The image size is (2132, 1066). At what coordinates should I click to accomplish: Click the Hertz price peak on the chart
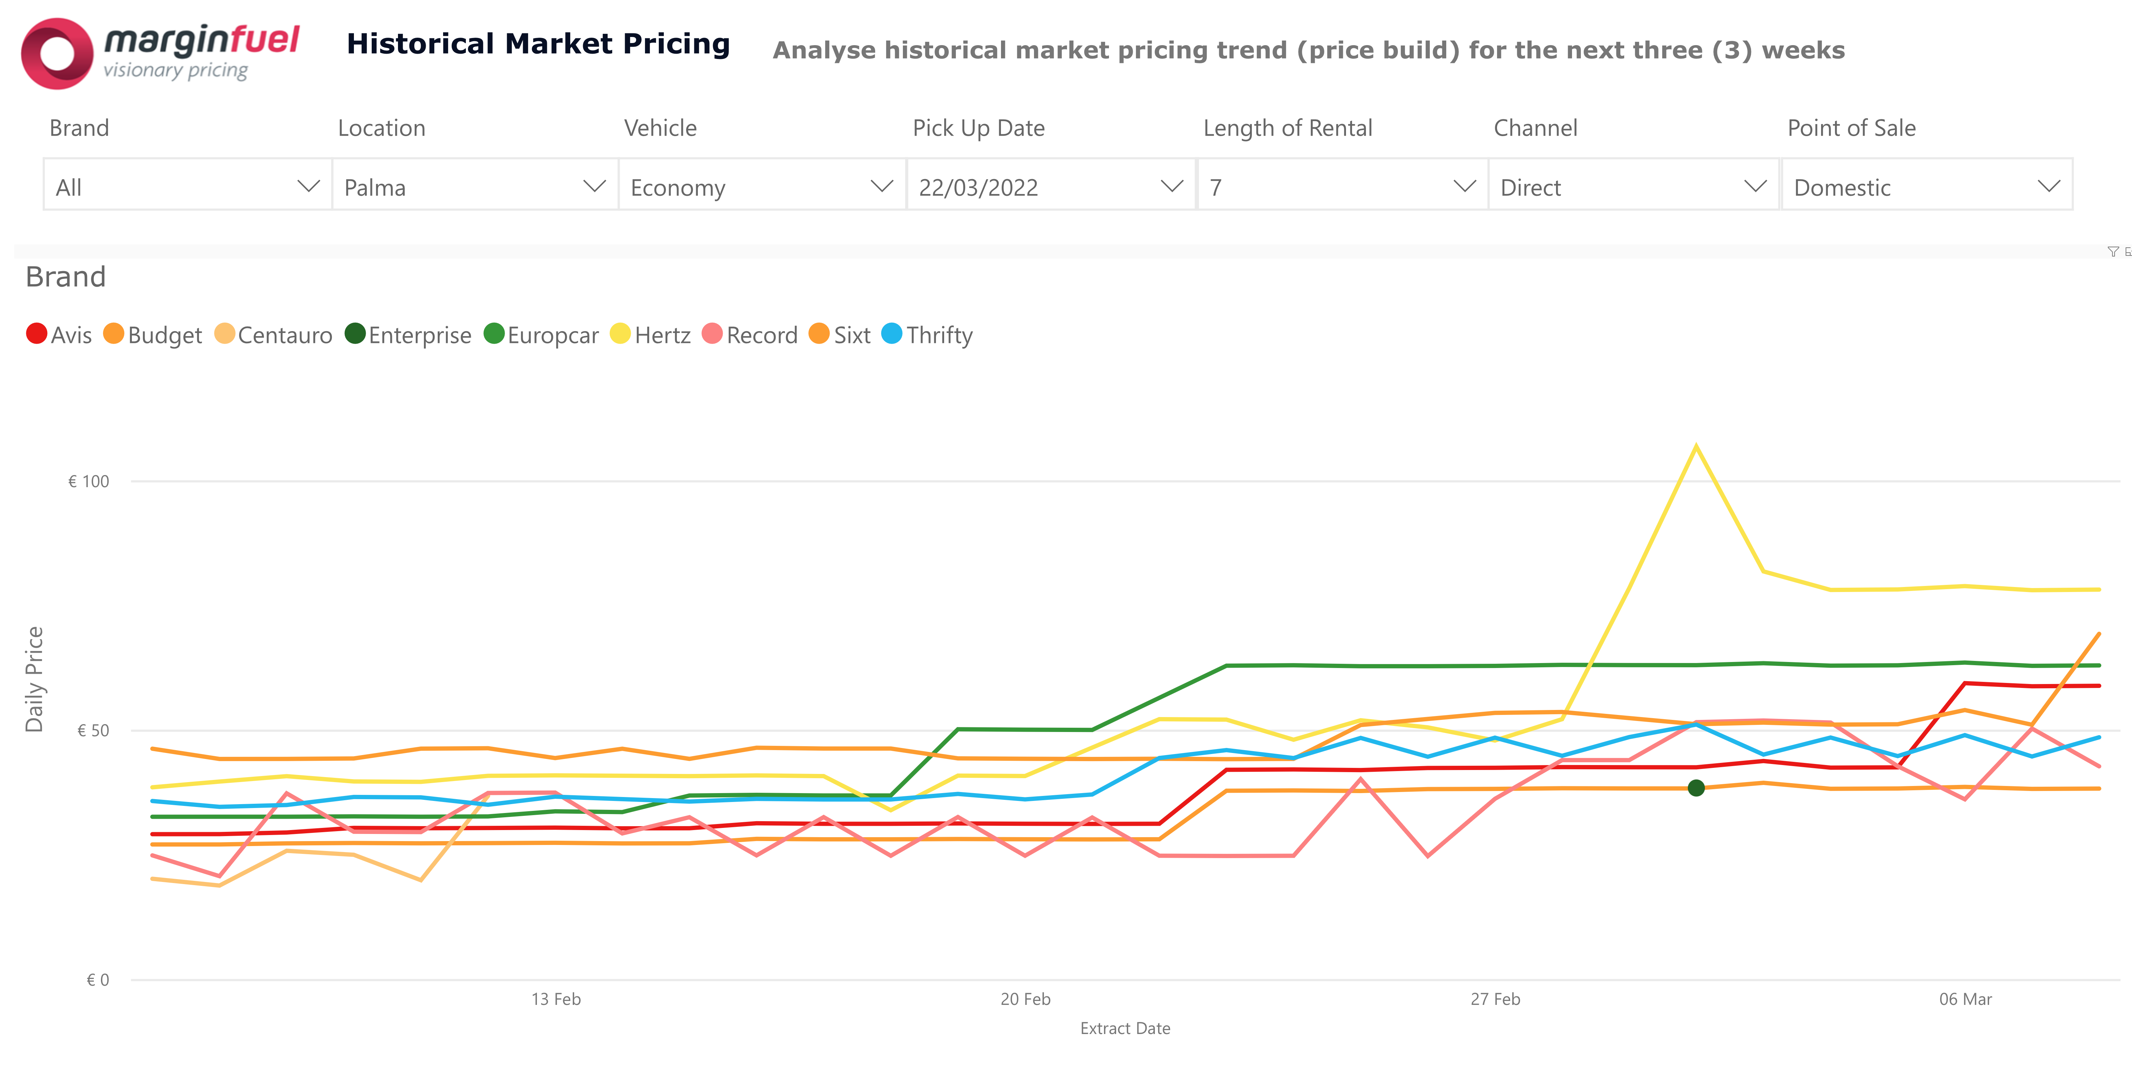1696,447
